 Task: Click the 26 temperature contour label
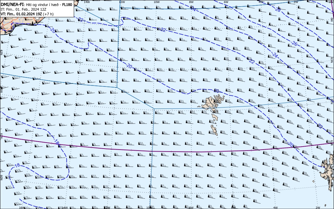pos(294,44)
